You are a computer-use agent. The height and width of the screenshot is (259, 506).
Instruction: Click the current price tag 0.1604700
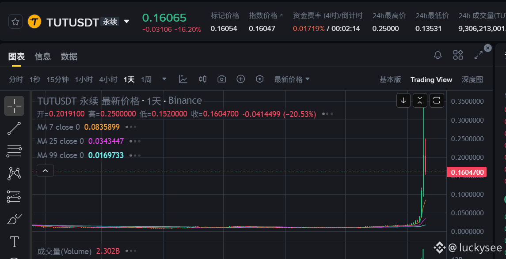[x=467, y=173]
